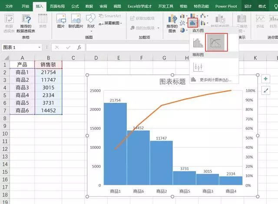
Task: Click the hierarchy chart insert icon
Action: tap(192, 16)
